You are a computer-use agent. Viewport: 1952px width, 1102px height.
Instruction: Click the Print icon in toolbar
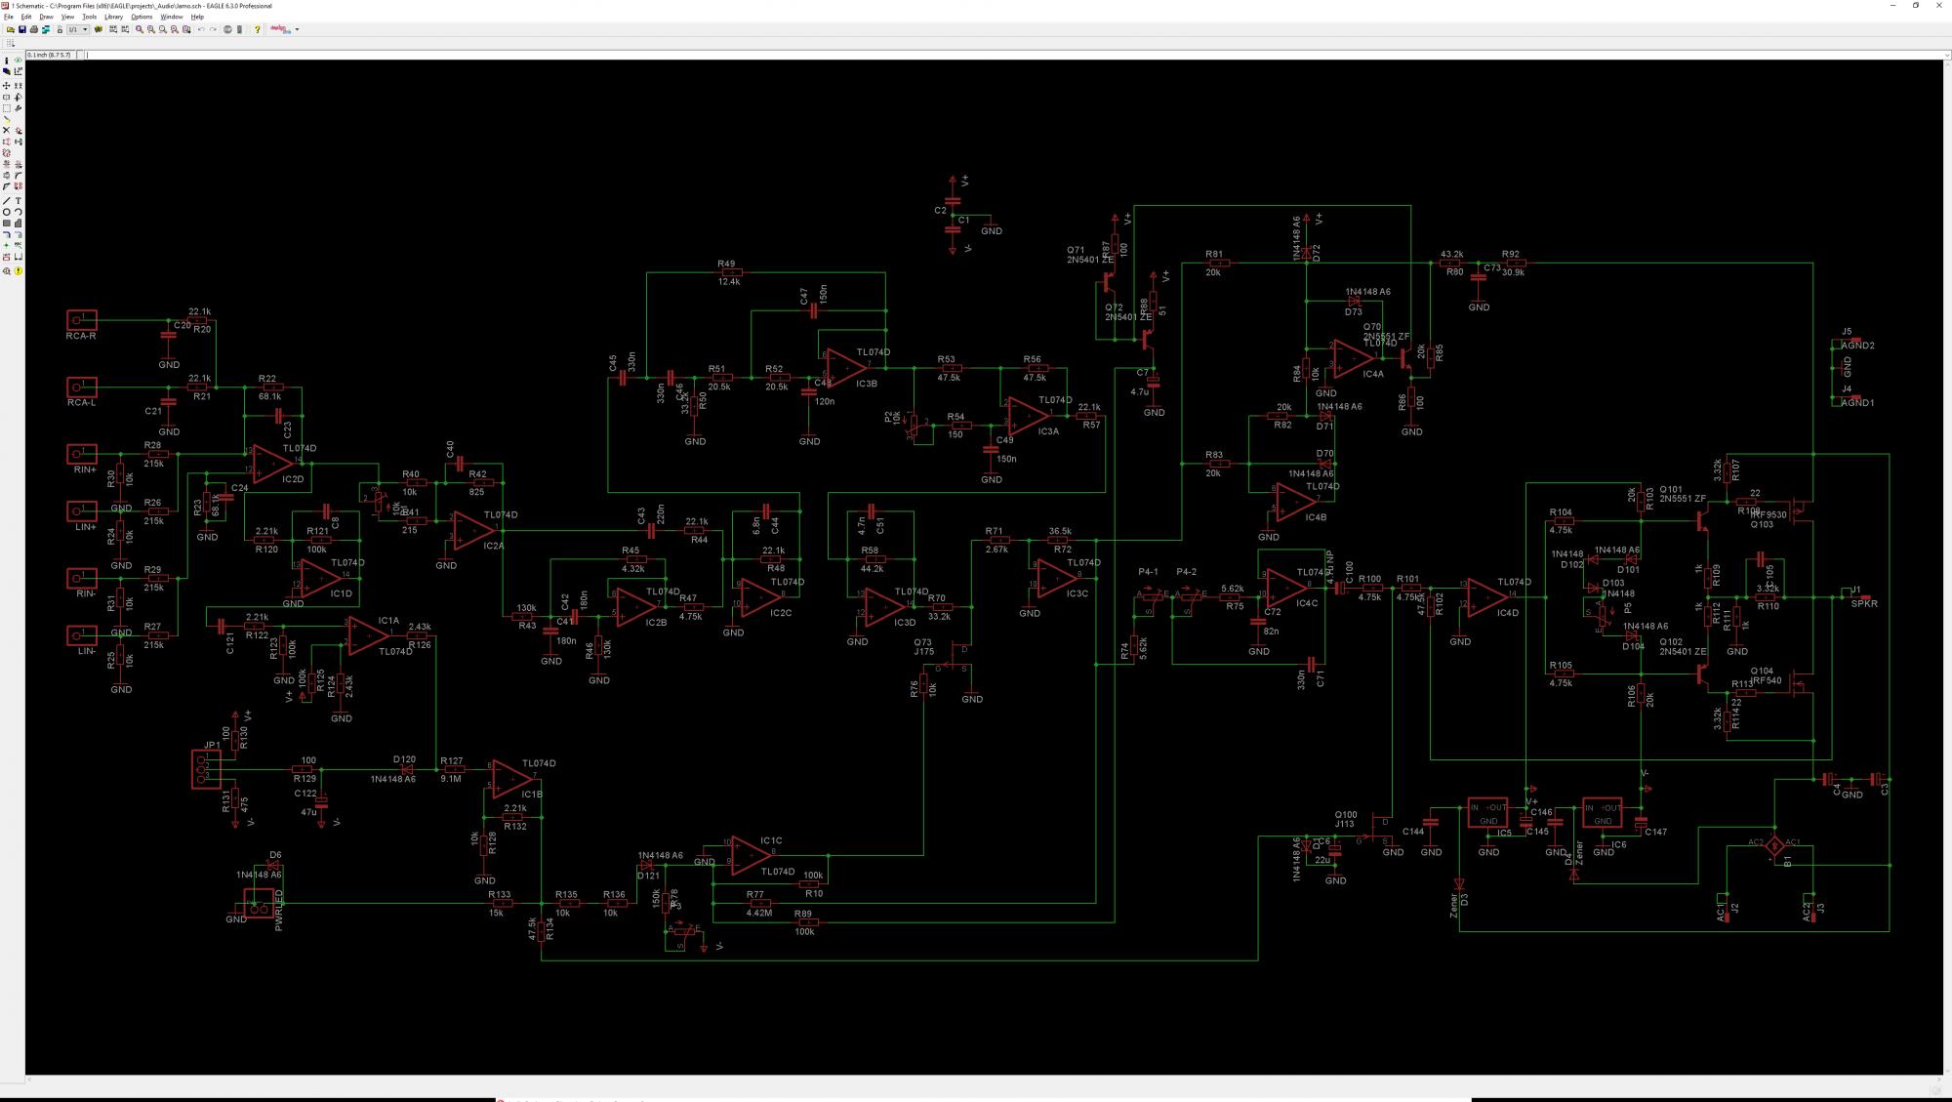[x=34, y=29]
